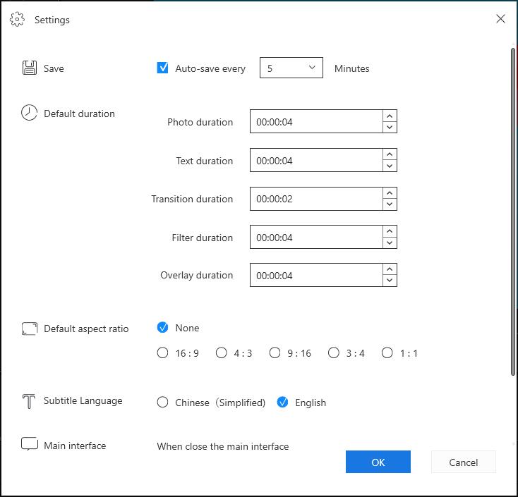Image resolution: width=518 pixels, height=497 pixels.
Task: Click the Settings gear icon in title bar
Action: point(17,20)
